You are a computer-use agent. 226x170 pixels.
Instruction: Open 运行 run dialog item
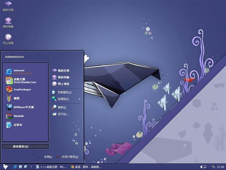coord(60,114)
